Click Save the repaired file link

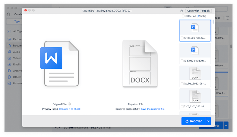[153, 109]
